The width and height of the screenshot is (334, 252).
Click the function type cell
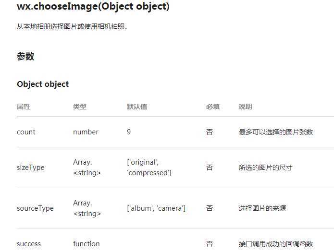coord(87,244)
